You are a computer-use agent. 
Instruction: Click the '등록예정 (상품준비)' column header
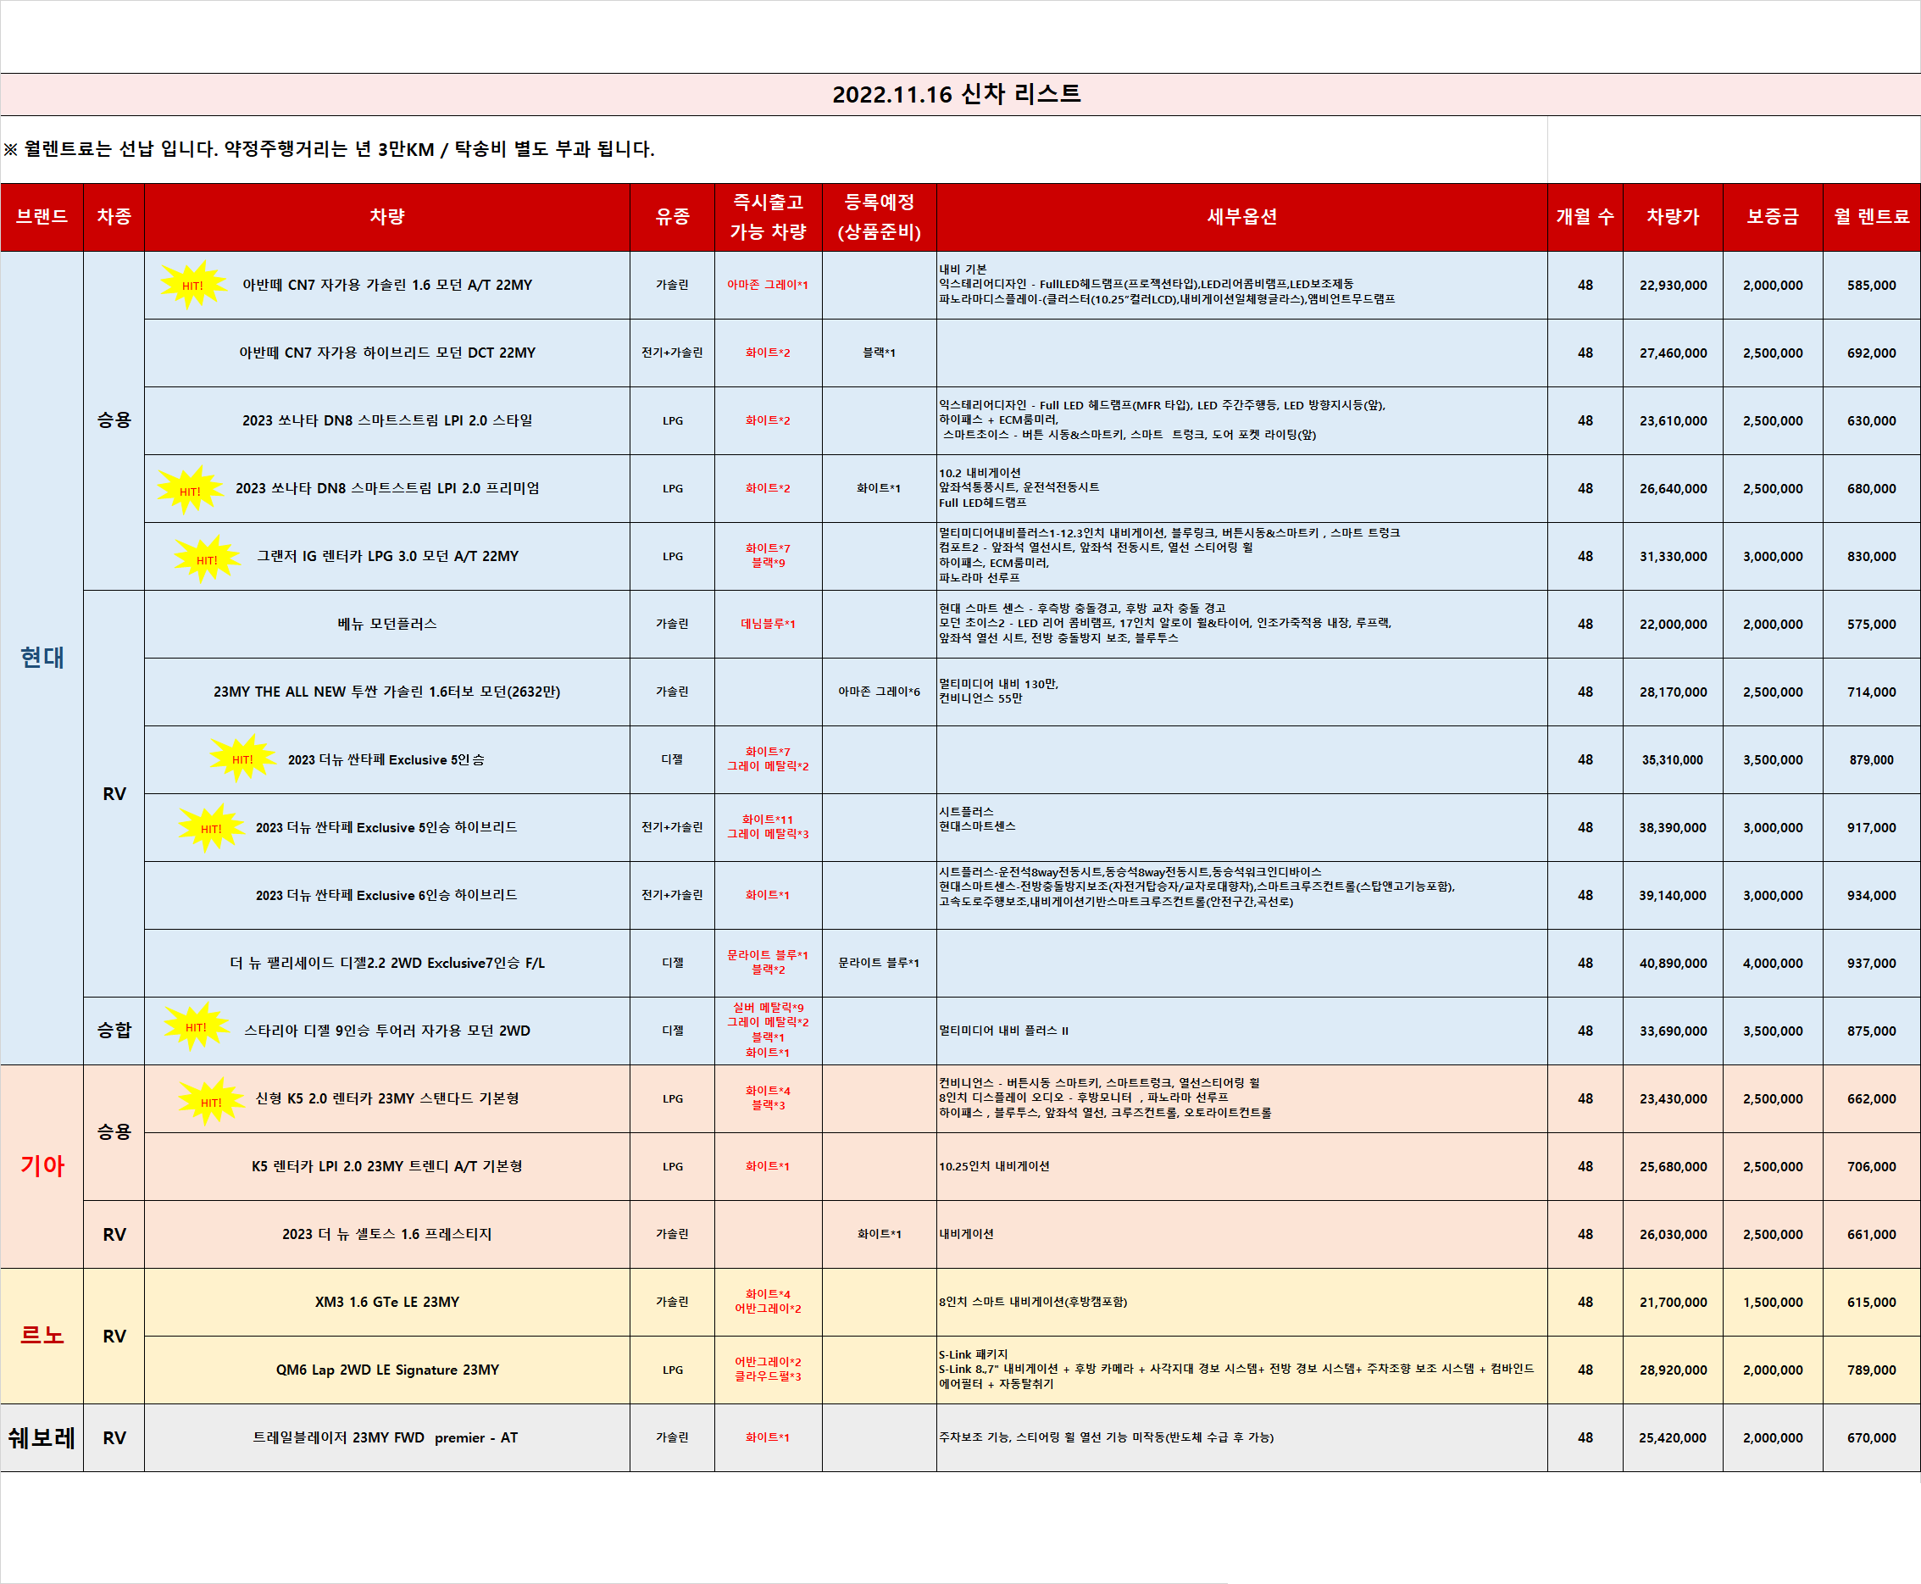coord(880,217)
